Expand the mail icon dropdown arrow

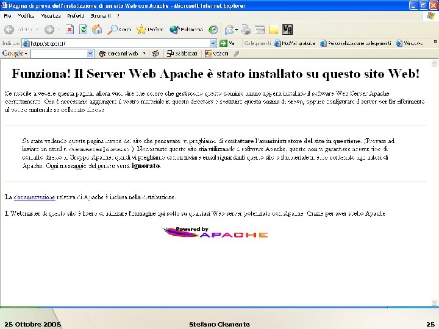coord(237,29)
